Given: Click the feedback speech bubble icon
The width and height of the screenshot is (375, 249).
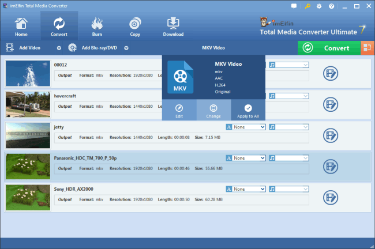Looking at the screenshot, I should (294, 6).
